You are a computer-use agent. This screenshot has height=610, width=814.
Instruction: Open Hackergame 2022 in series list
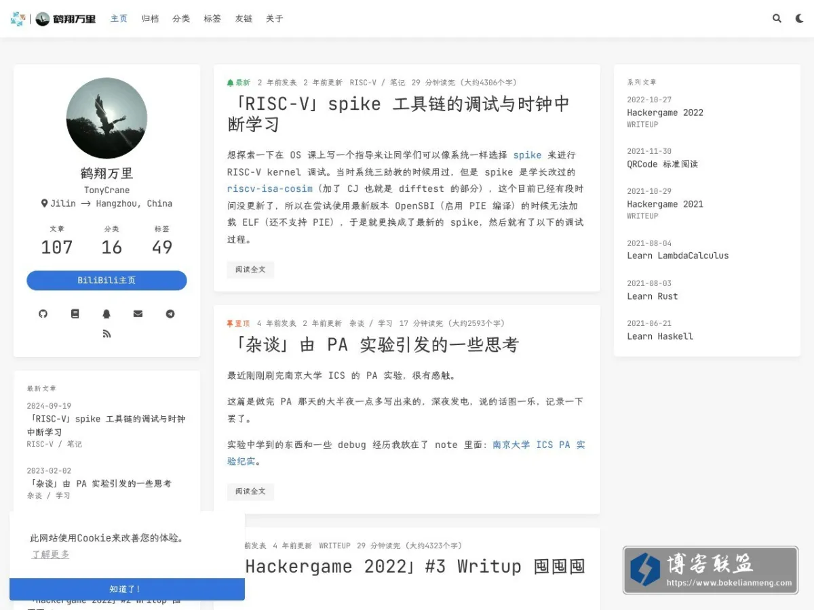(x=665, y=113)
